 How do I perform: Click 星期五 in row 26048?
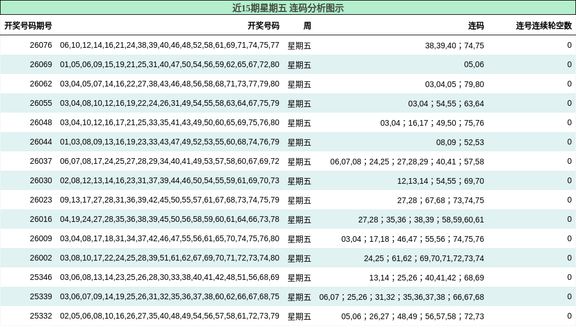tap(299, 123)
